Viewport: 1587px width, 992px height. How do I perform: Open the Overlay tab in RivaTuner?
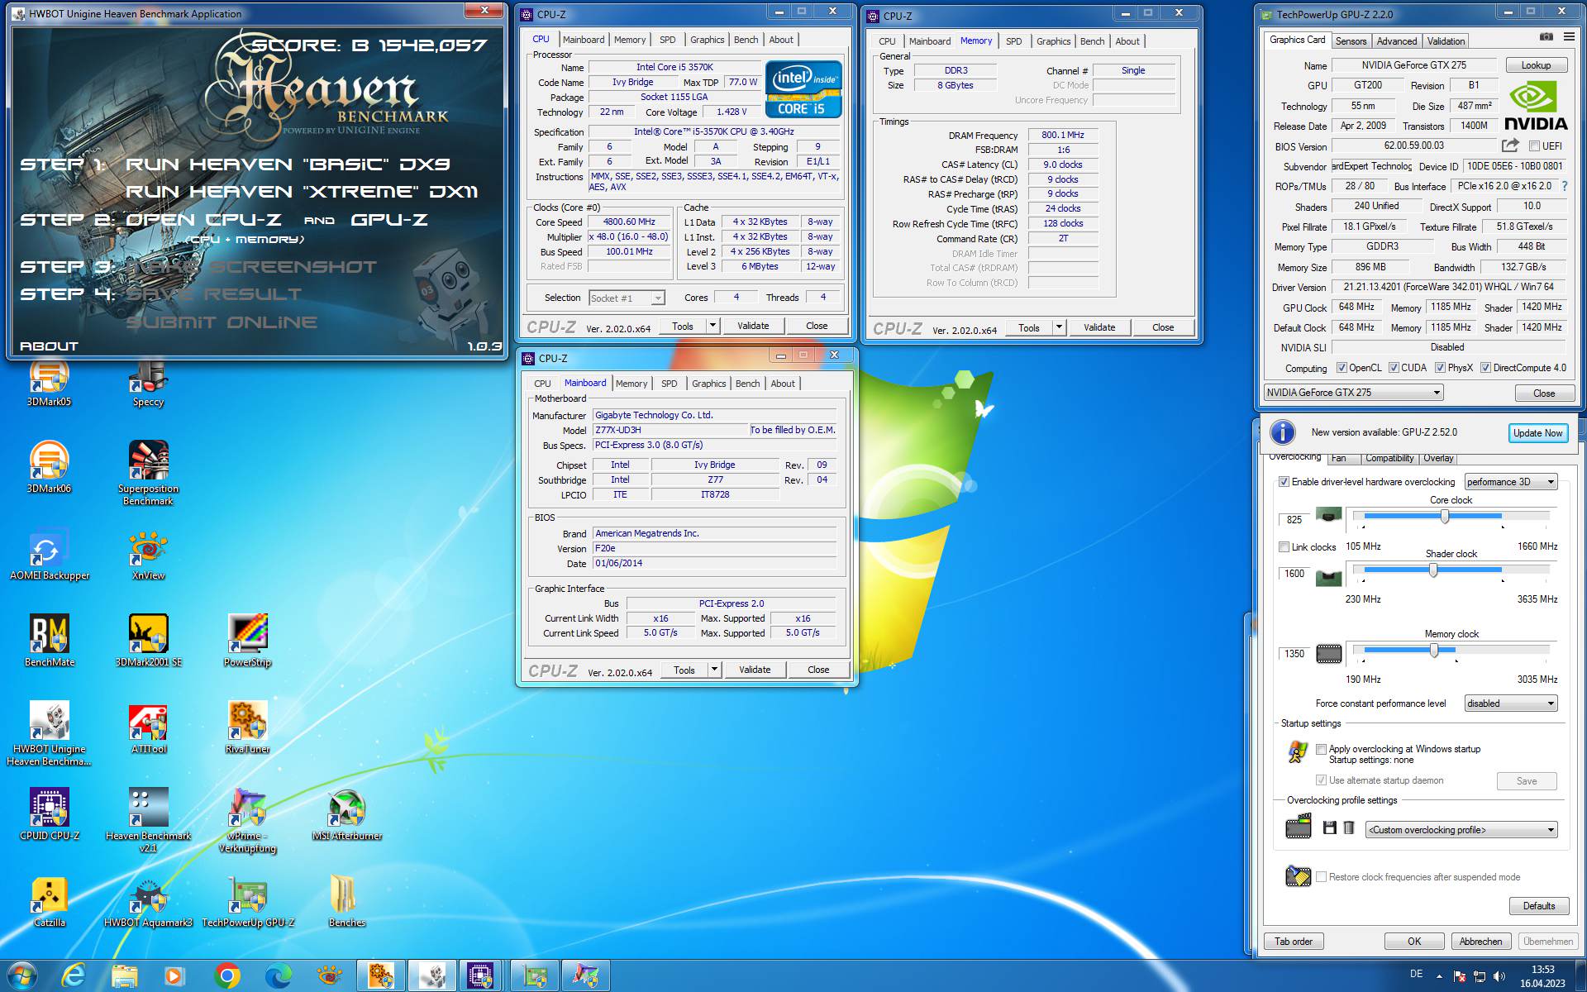[1438, 458]
